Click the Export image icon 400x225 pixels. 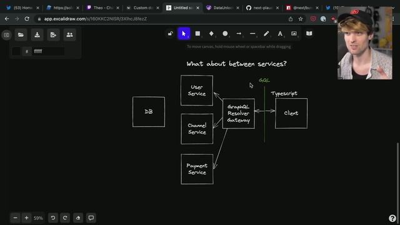[53, 35]
